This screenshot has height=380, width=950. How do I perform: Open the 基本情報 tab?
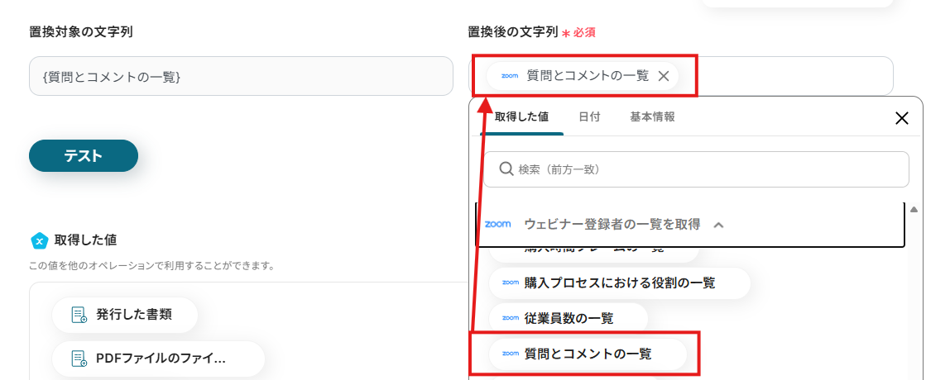(652, 117)
